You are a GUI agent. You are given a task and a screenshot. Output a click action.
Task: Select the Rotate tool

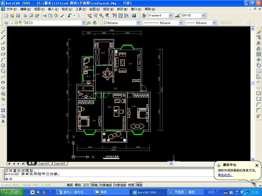[259, 66]
